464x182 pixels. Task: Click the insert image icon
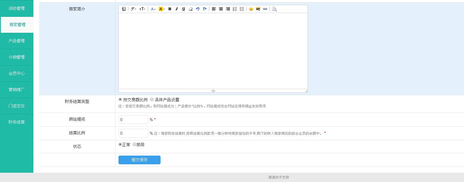click(258, 9)
